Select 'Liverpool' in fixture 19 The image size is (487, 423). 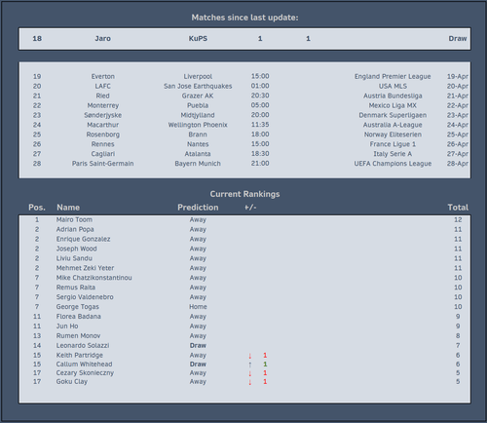[198, 76]
